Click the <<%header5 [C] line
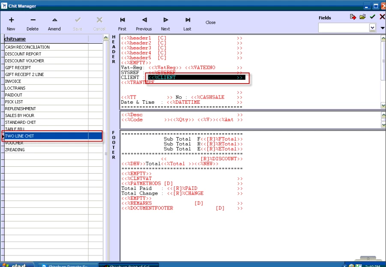Image resolution: width=386 pixels, height=267 pixels. (182, 58)
